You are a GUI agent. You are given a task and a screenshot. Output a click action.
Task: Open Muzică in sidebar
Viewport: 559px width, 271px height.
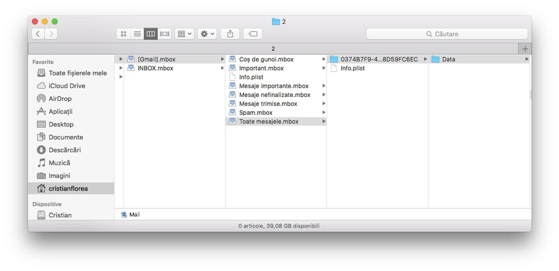(x=72, y=162)
